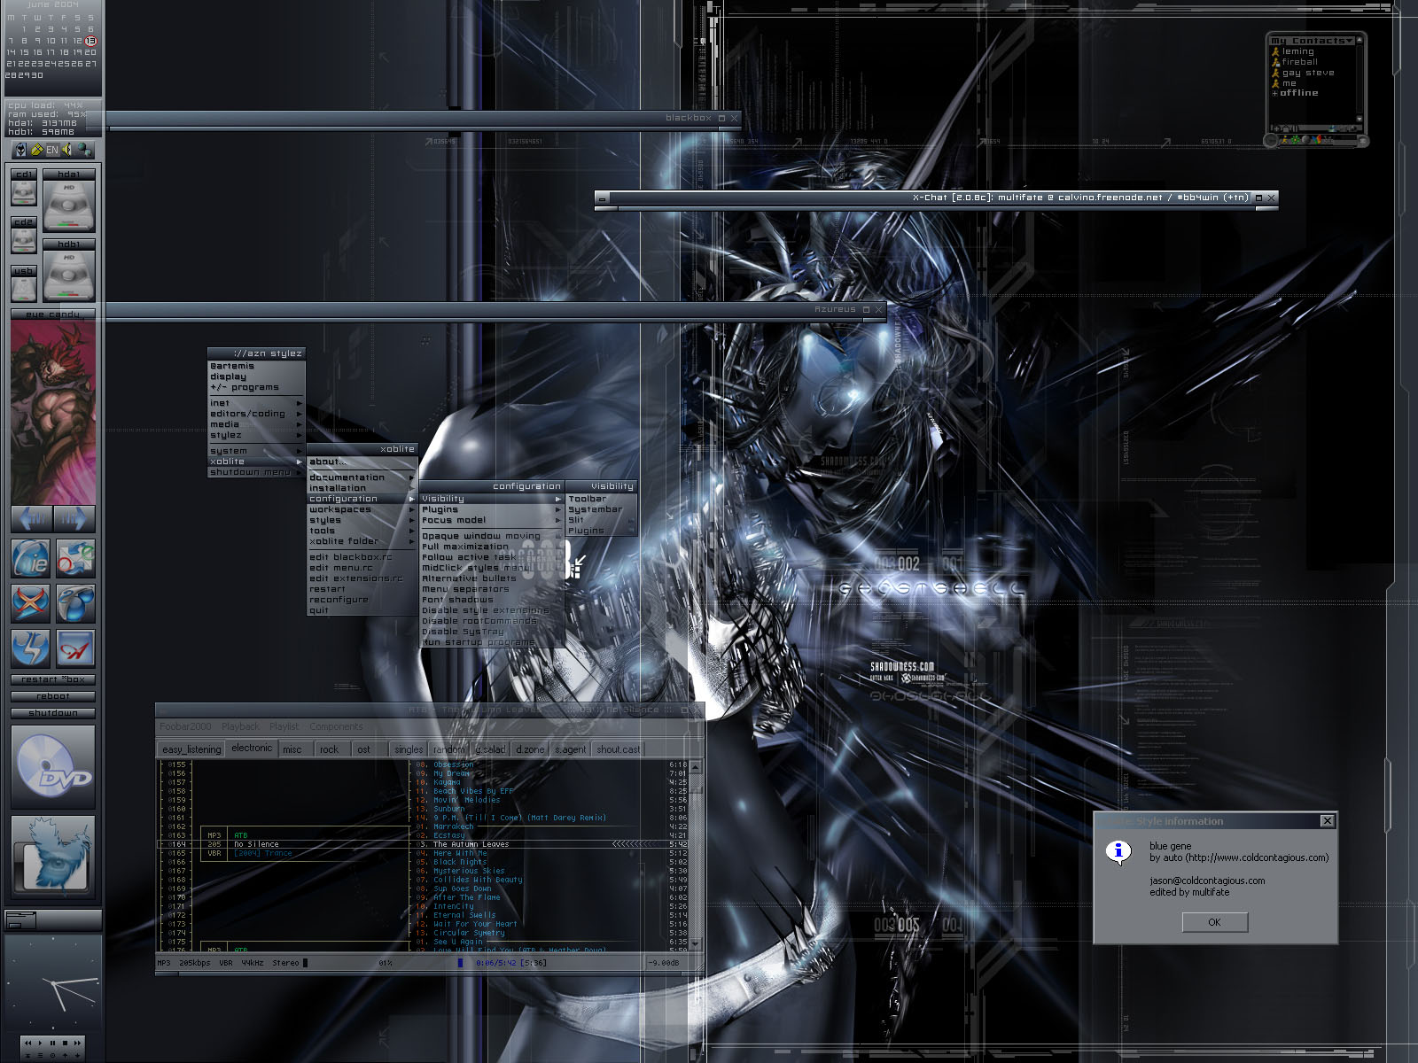Open the usb drive icon
Viewport: 1418px width, 1063px height.
[x=24, y=283]
